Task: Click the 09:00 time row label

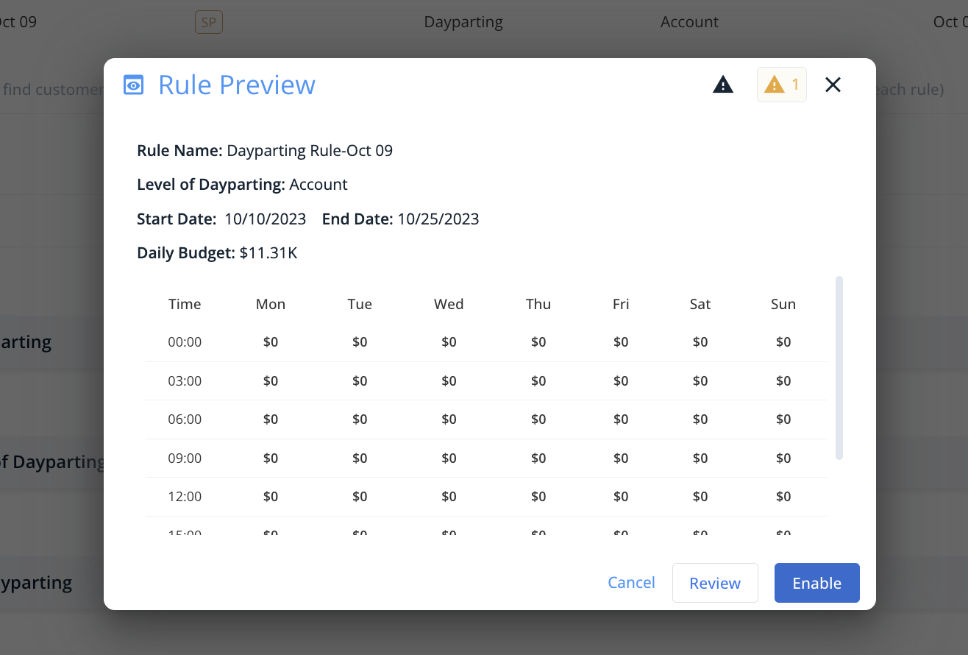Action: 185,458
